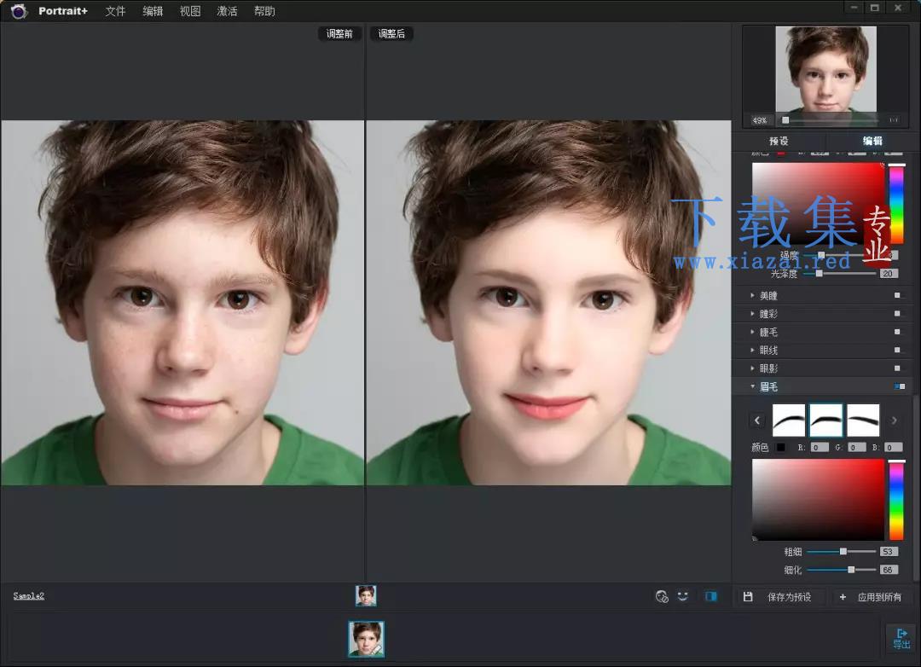
Task: Click the 细化 slider handle
Action: point(851,570)
